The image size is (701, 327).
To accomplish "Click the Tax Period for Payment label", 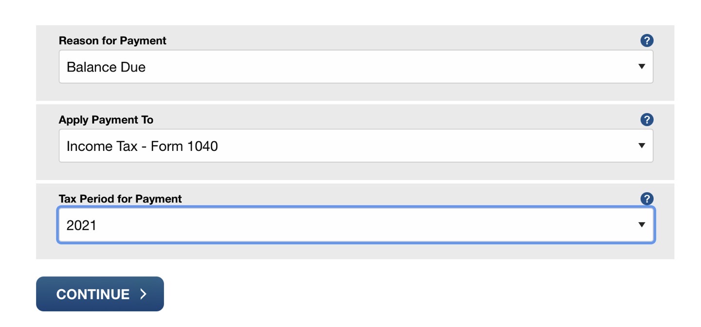I will click(120, 199).
